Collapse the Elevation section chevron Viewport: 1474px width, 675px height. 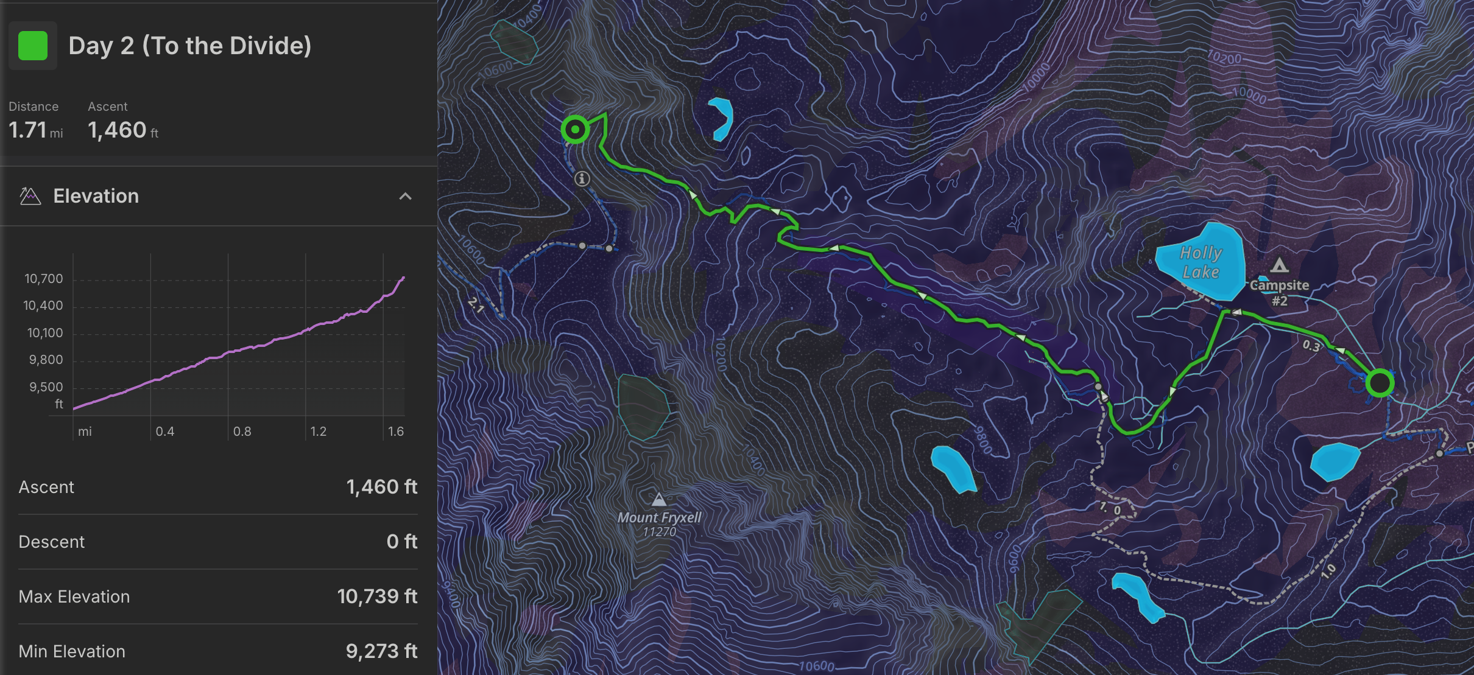tap(405, 196)
